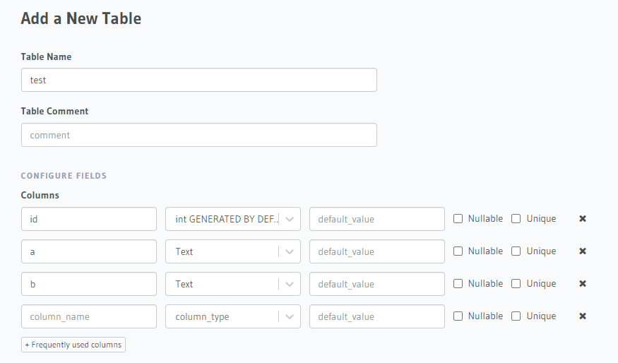The image size is (618, 363).
Task: Delete the column named a
Action: 583,251
